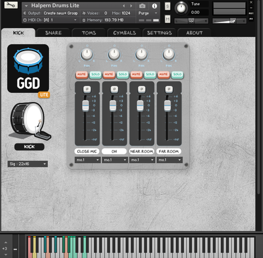Click the instrument pan slider

pyautogui.click(x=191, y=21)
